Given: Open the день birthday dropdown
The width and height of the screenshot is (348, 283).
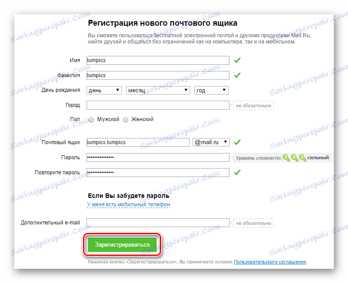Looking at the screenshot, I should point(104,90).
